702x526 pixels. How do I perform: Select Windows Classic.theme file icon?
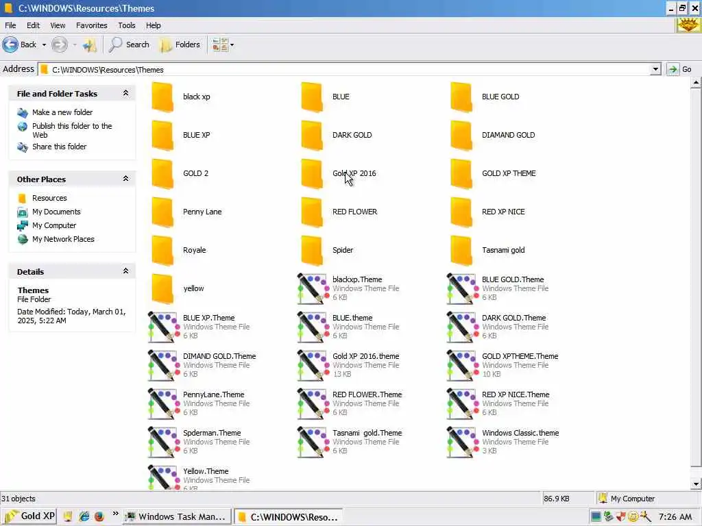[461, 443]
